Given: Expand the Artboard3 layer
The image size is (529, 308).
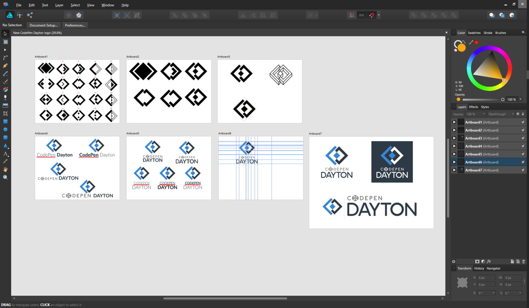Looking at the screenshot, I should pyautogui.click(x=454, y=138).
